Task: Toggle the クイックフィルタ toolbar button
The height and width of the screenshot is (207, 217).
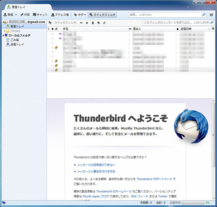Action: [x=102, y=15]
